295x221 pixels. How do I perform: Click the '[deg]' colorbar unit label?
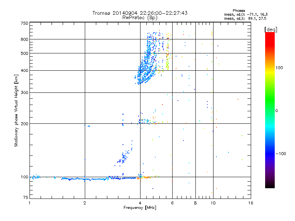click(271, 30)
